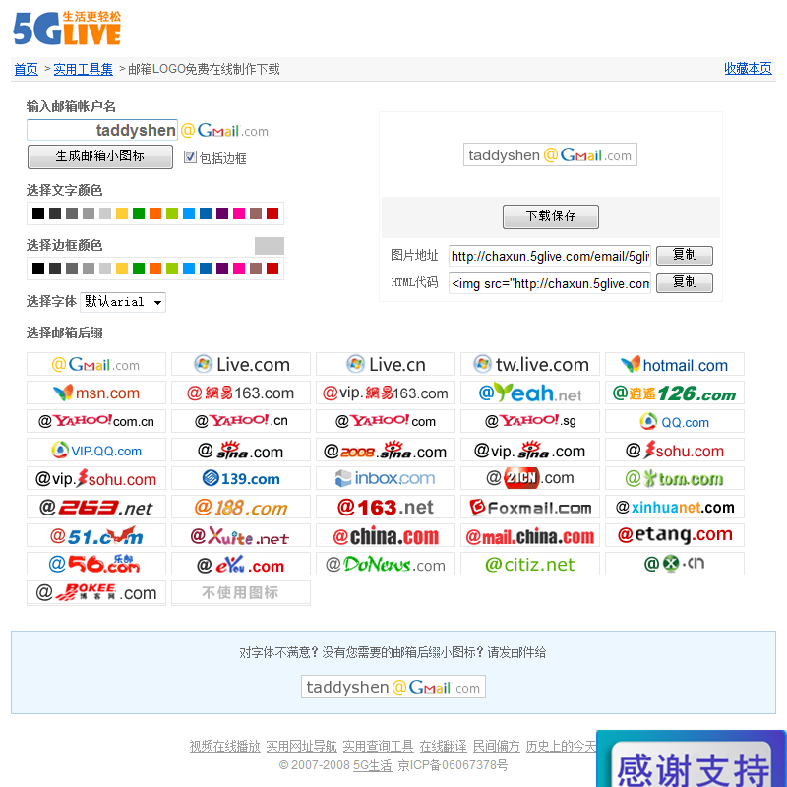Select the 不使用图标 no-icon option
The image size is (787, 787).
coord(241,593)
